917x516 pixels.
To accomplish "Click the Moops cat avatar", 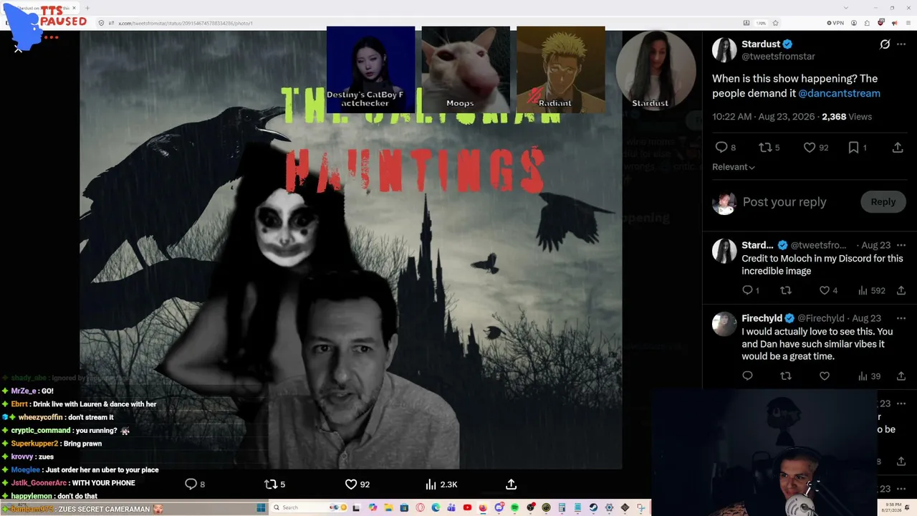I will (466, 70).
